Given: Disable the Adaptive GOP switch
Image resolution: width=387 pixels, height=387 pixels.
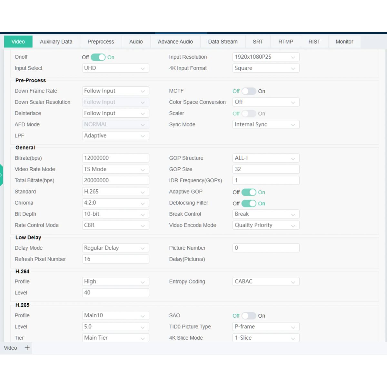Looking at the screenshot, I should point(249,192).
